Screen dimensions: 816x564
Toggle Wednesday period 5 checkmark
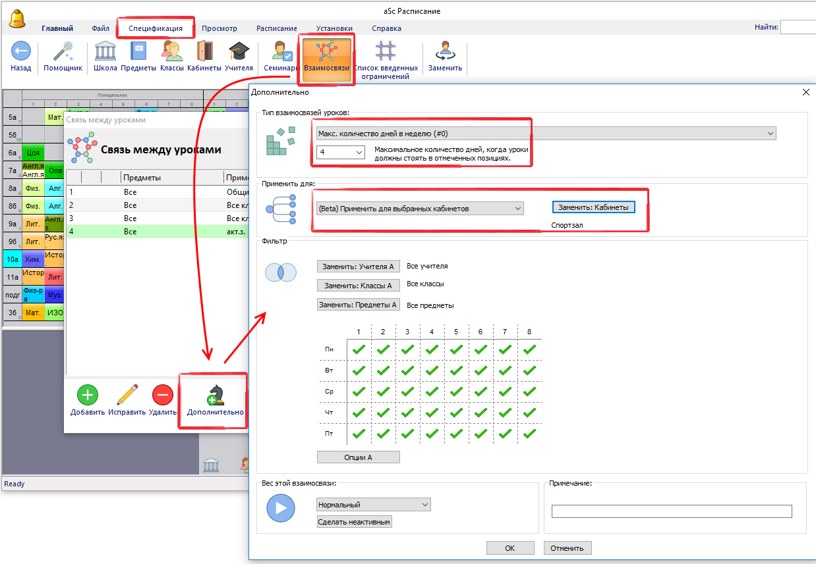click(x=456, y=392)
